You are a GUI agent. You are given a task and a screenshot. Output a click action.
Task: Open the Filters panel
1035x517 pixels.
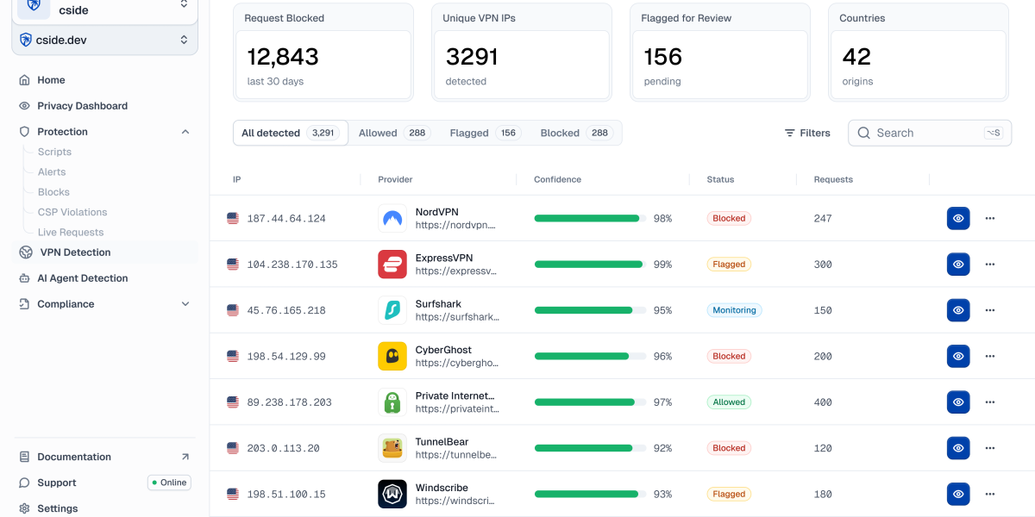[806, 133]
